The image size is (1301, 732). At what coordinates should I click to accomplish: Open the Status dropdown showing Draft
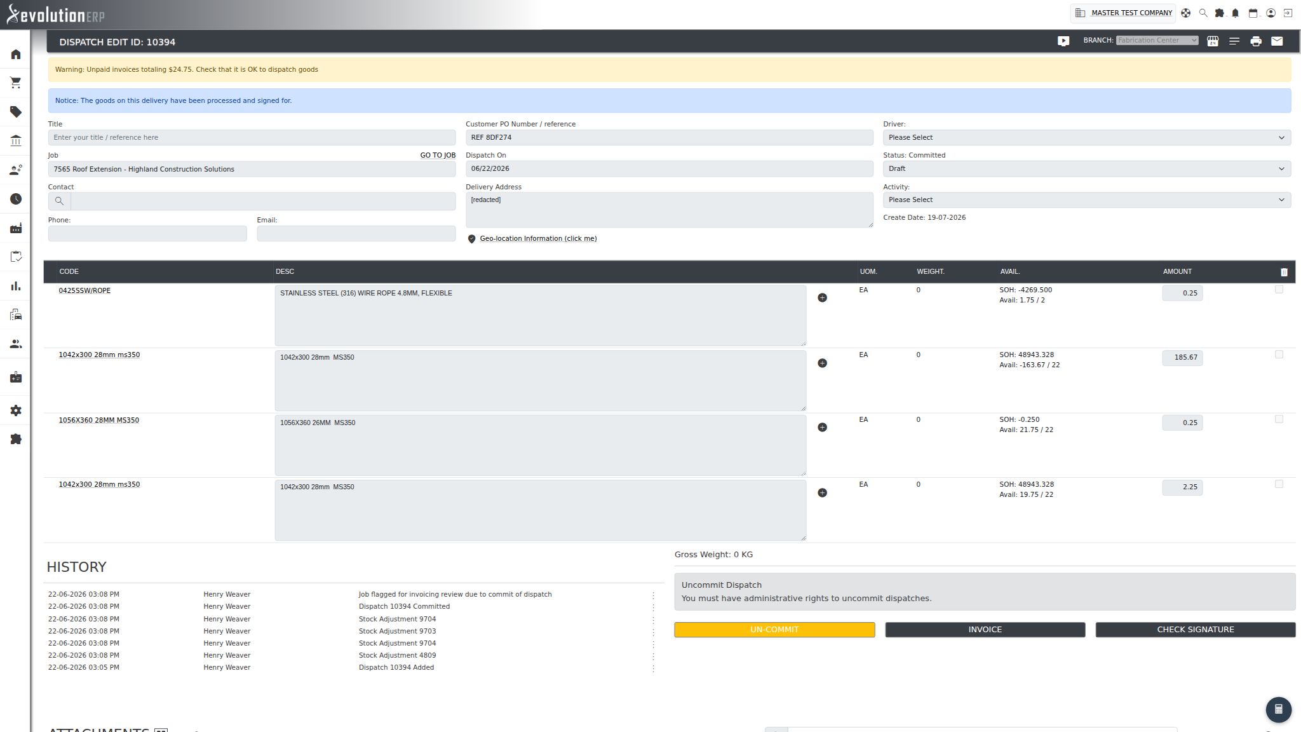point(1086,169)
